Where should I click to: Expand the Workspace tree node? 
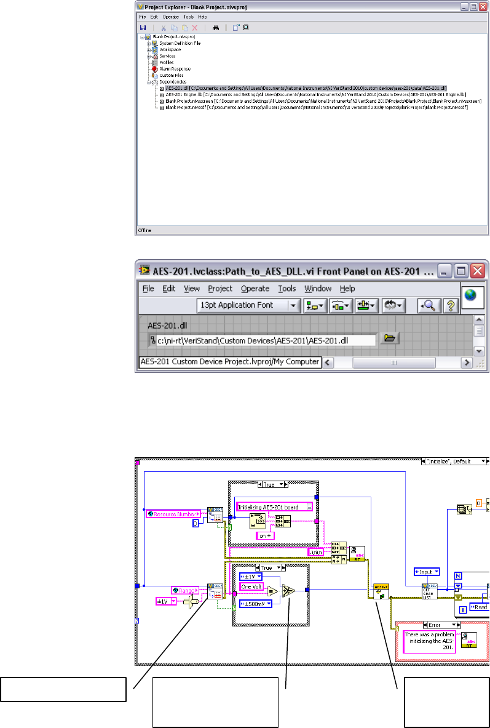[x=149, y=50]
